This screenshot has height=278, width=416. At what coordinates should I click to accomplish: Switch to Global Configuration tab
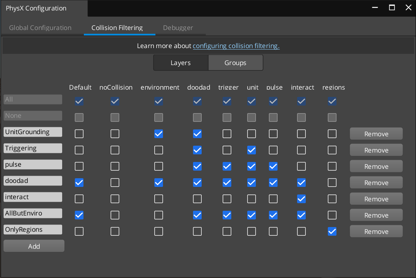pyautogui.click(x=40, y=27)
